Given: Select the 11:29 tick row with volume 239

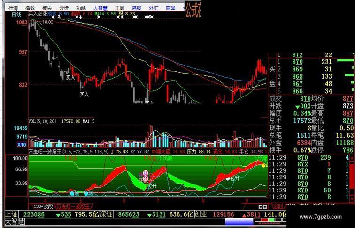Looking at the screenshot, I should [309, 158].
